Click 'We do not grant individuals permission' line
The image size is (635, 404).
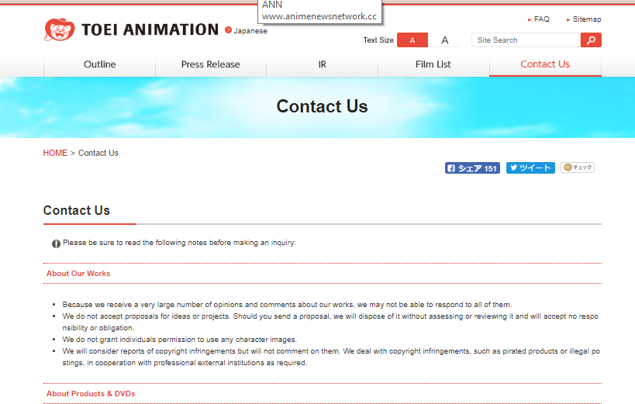point(179,339)
